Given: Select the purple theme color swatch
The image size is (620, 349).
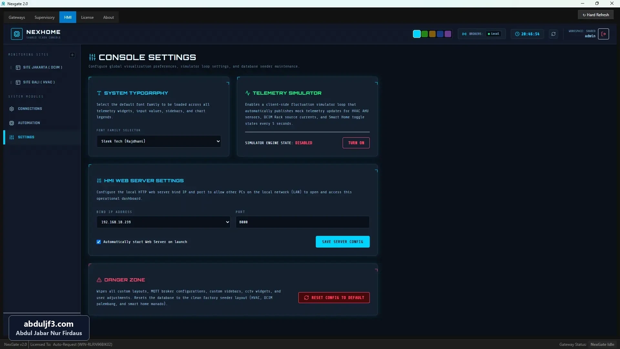Looking at the screenshot, I should 448,34.
